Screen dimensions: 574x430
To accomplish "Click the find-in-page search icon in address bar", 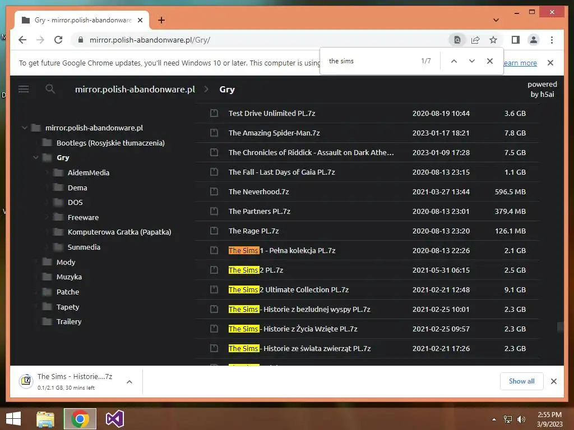I will pos(457,40).
